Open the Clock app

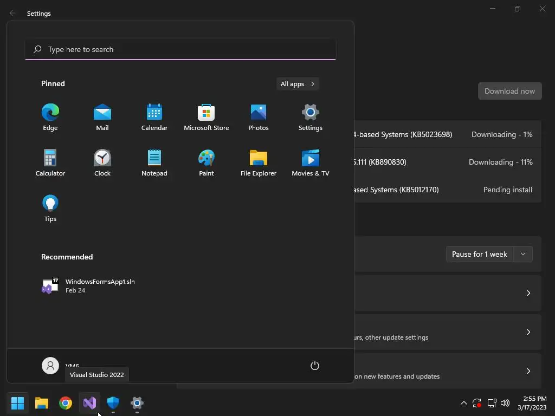pyautogui.click(x=102, y=162)
